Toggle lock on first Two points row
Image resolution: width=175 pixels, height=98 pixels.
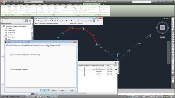click(x=84, y=68)
